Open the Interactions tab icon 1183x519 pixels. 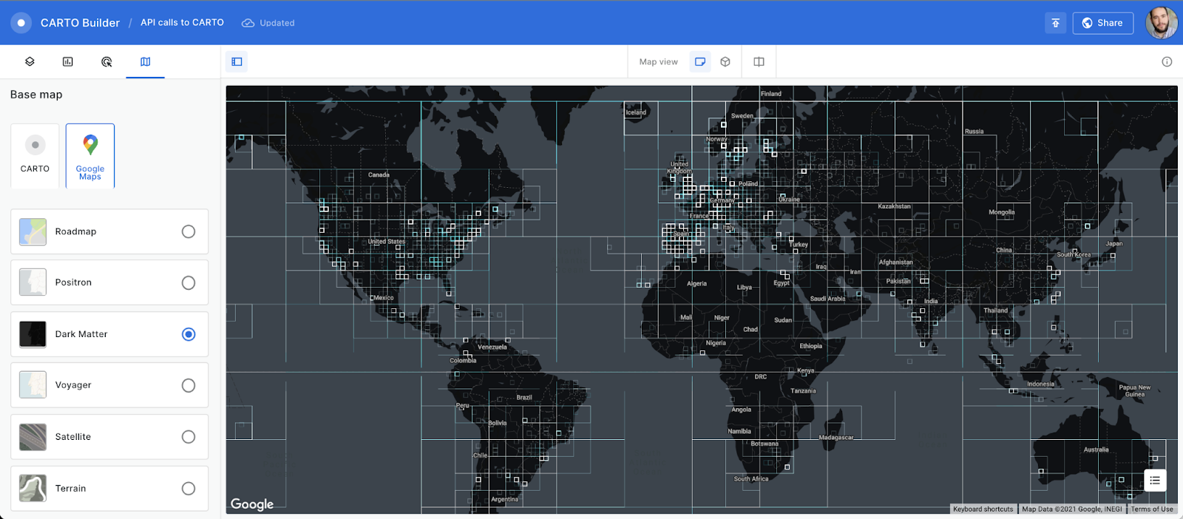tap(106, 62)
